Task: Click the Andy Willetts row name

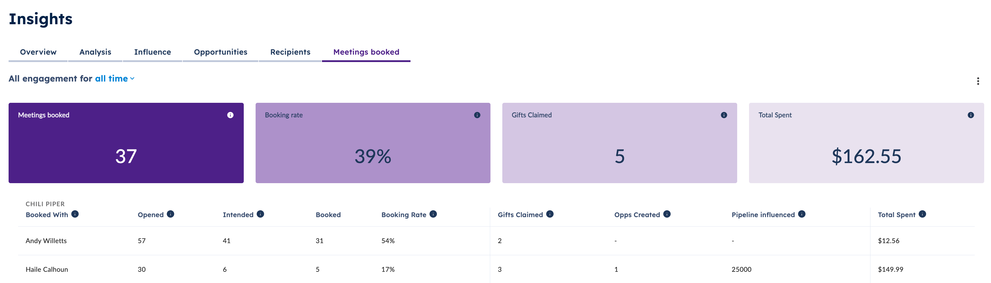Action: click(46, 241)
